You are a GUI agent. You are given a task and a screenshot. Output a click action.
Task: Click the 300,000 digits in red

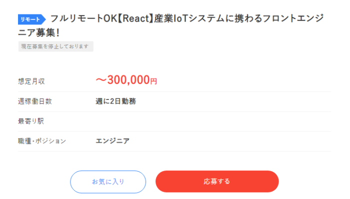point(128,80)
